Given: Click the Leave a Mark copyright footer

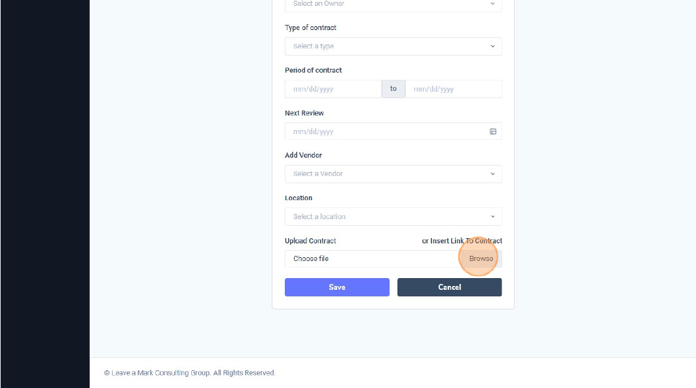Looking at the screenshot, I should [x=190, y=372].
